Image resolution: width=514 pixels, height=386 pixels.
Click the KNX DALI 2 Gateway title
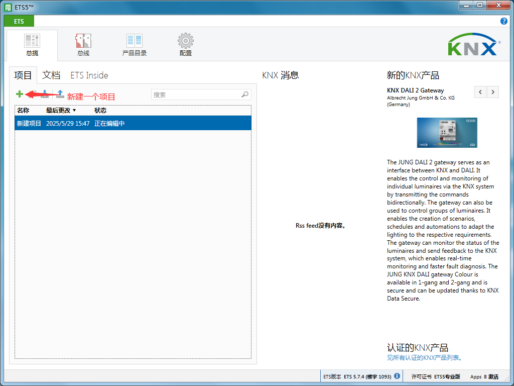(415, 90)
